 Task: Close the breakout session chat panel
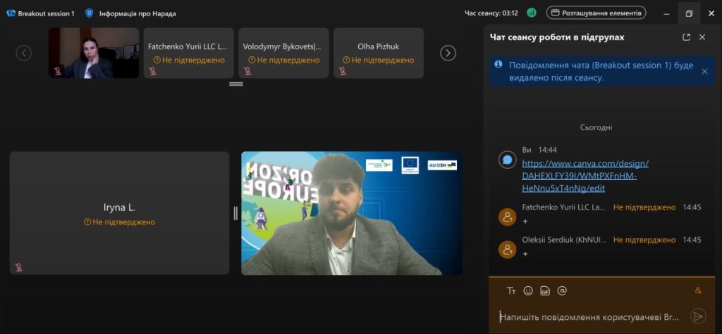[702, 37]
